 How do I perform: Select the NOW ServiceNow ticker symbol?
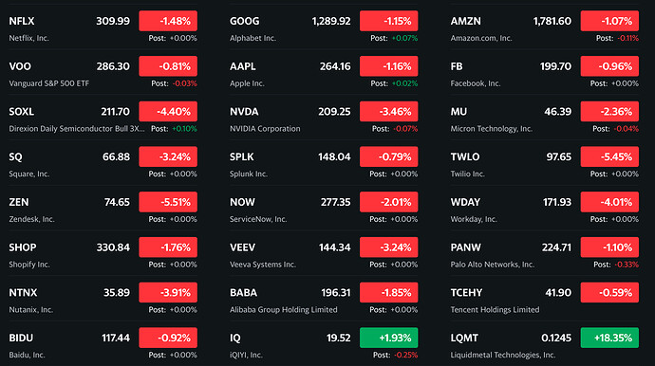(x=242, y=202)
